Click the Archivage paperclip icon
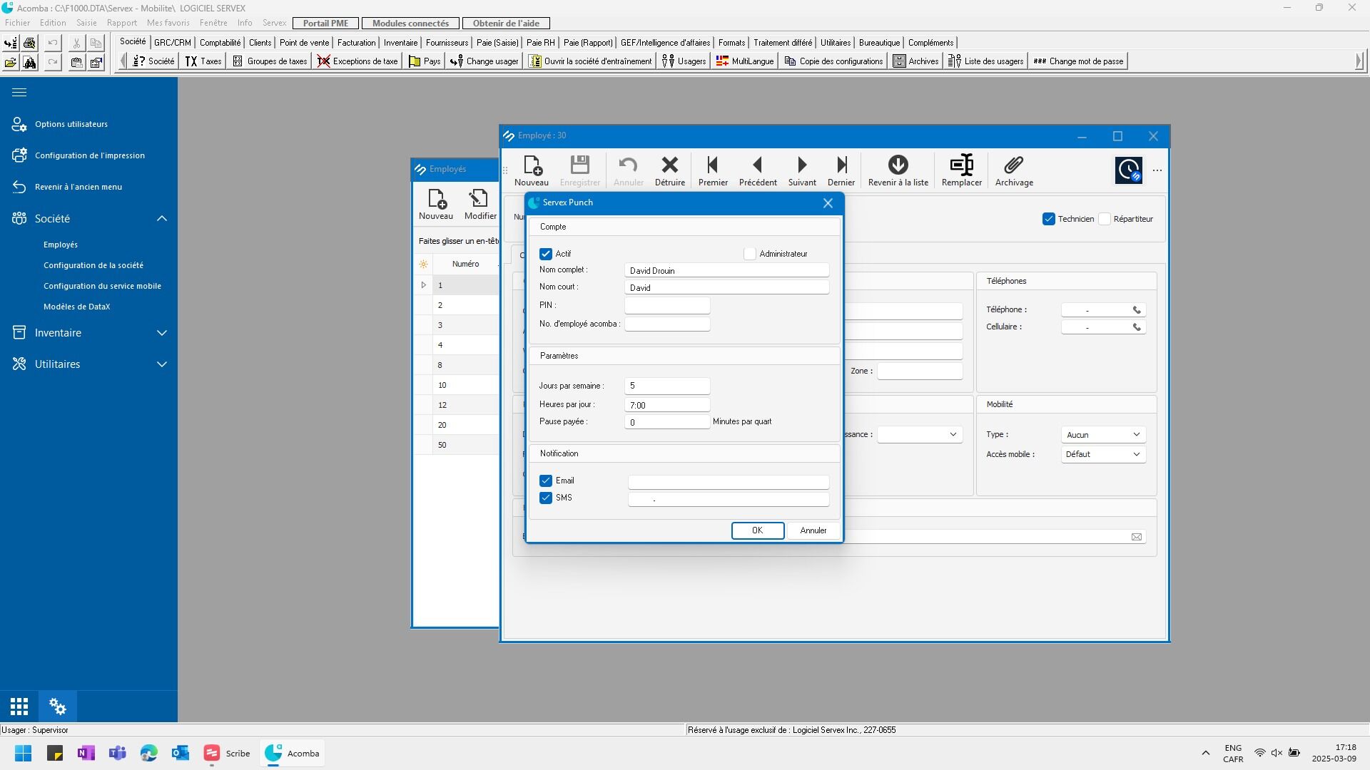Image resolution: width=1370 pixels, height=770 pixels. coord(1014,165)
